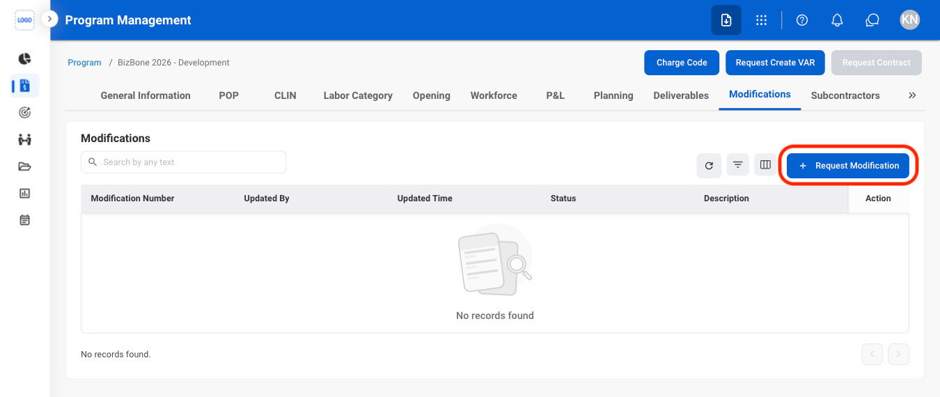Switch to the POP tab
Image resolution: width=940 pixels, height=397 pixels.
[229, 95]
